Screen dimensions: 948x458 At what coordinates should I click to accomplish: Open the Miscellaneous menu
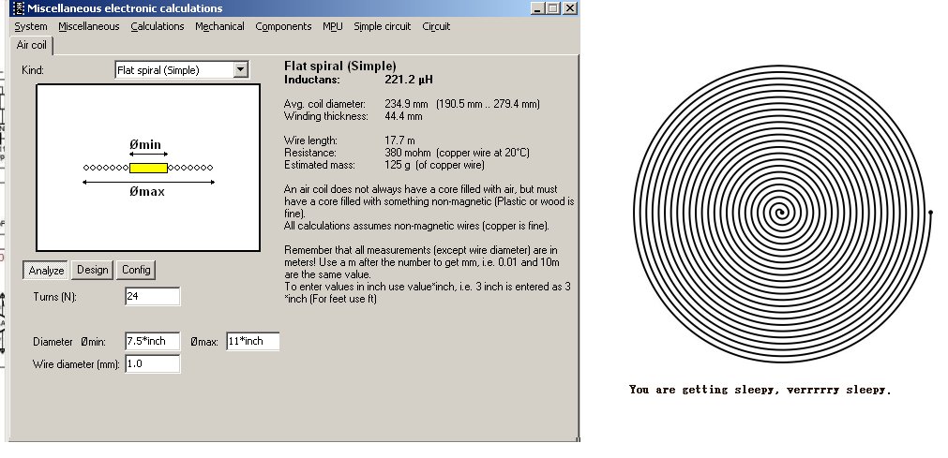[89, 26]
